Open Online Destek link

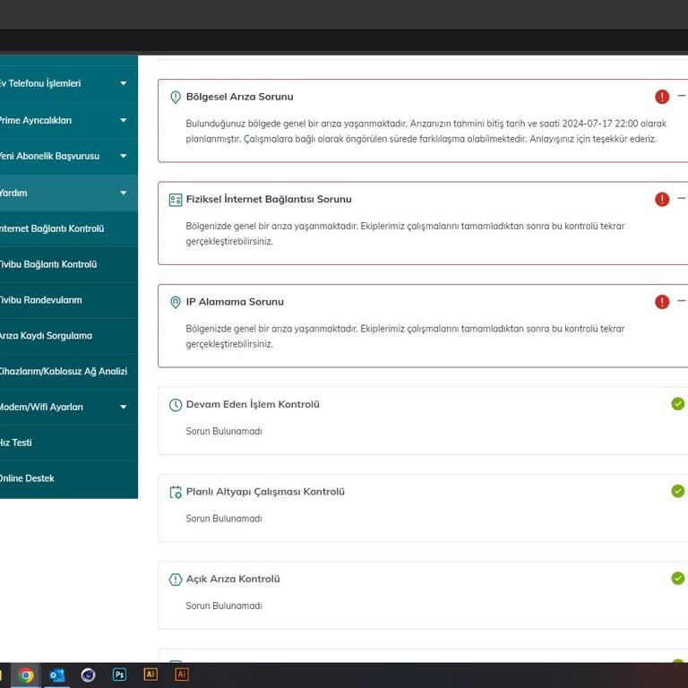(x=27, y=478)
